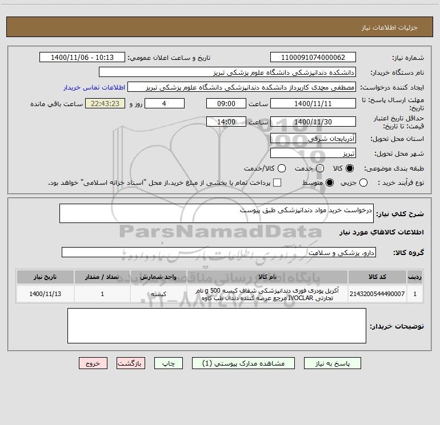Click the product code 2143200544490007 cell

coord(377,294)
